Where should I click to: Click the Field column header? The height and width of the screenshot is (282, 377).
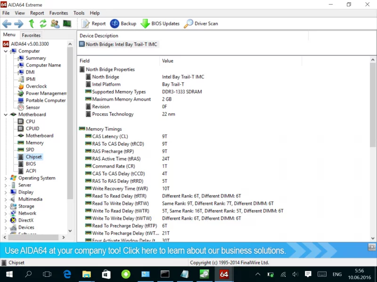tap(118, 61)
